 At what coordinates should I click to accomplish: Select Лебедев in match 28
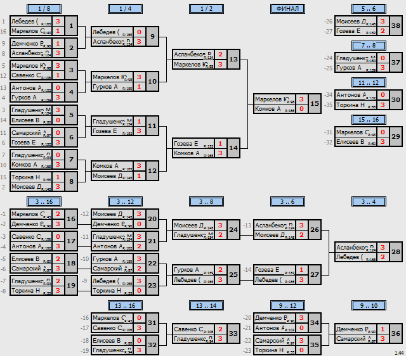(x=356, y=257)
